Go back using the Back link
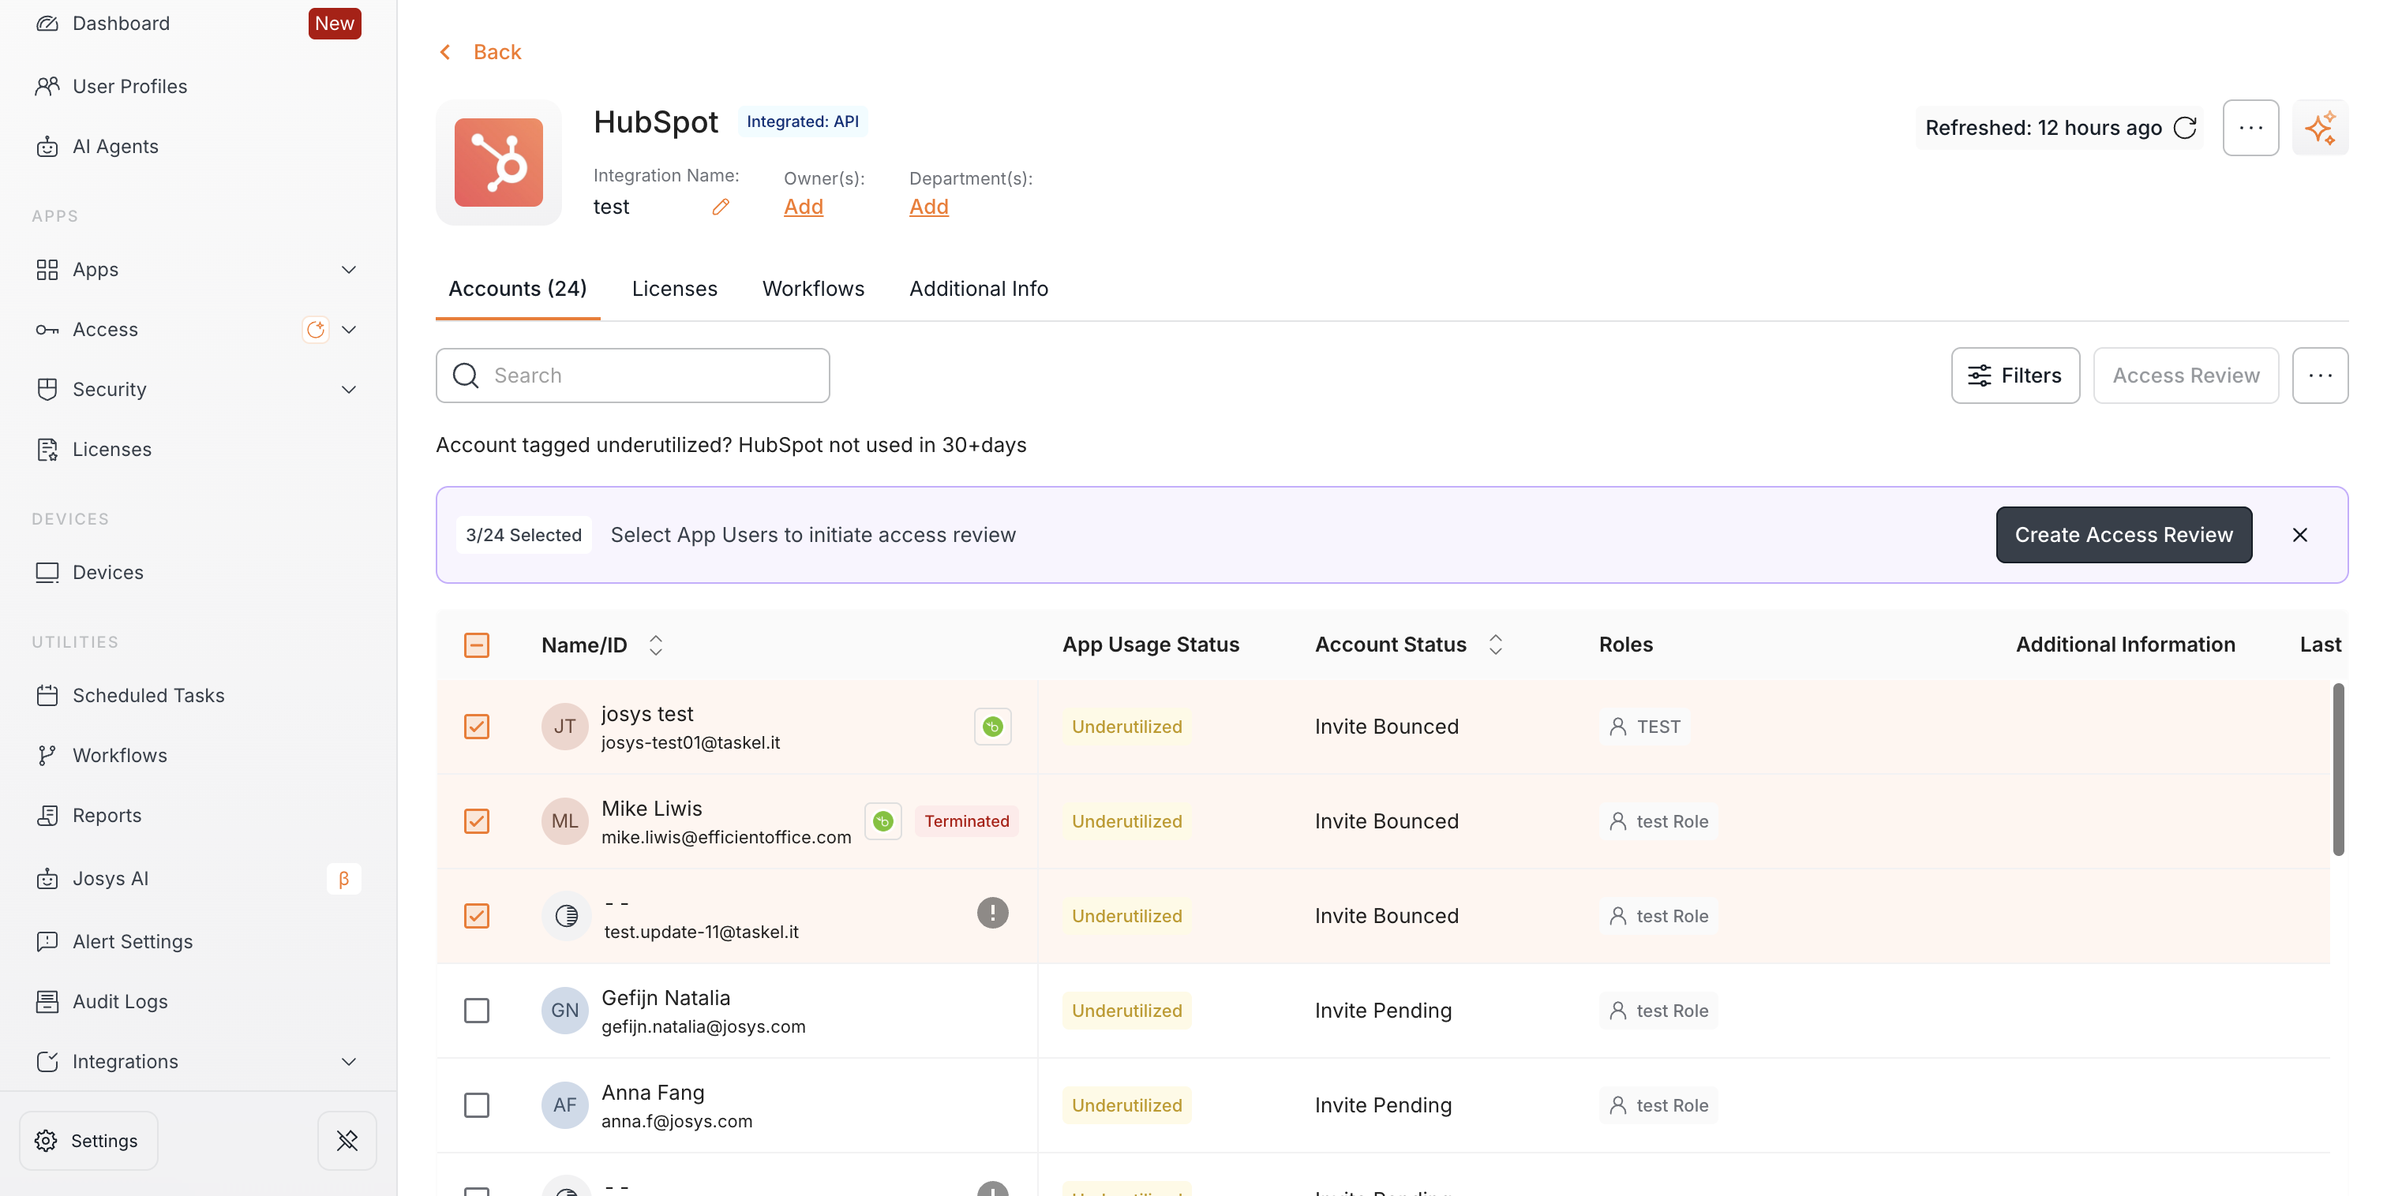The height and width of the screenshot is (1196, 2387). point(480,52)
